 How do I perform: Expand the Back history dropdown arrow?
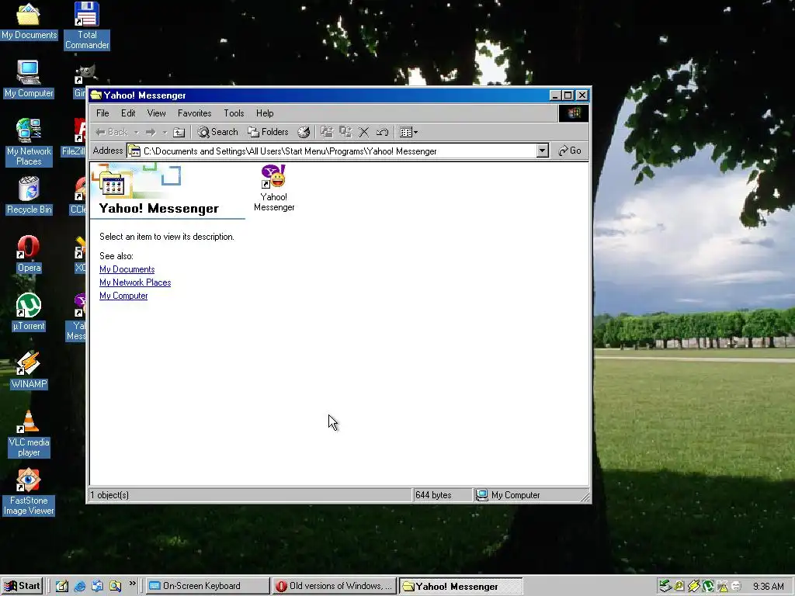pos(136,132)
